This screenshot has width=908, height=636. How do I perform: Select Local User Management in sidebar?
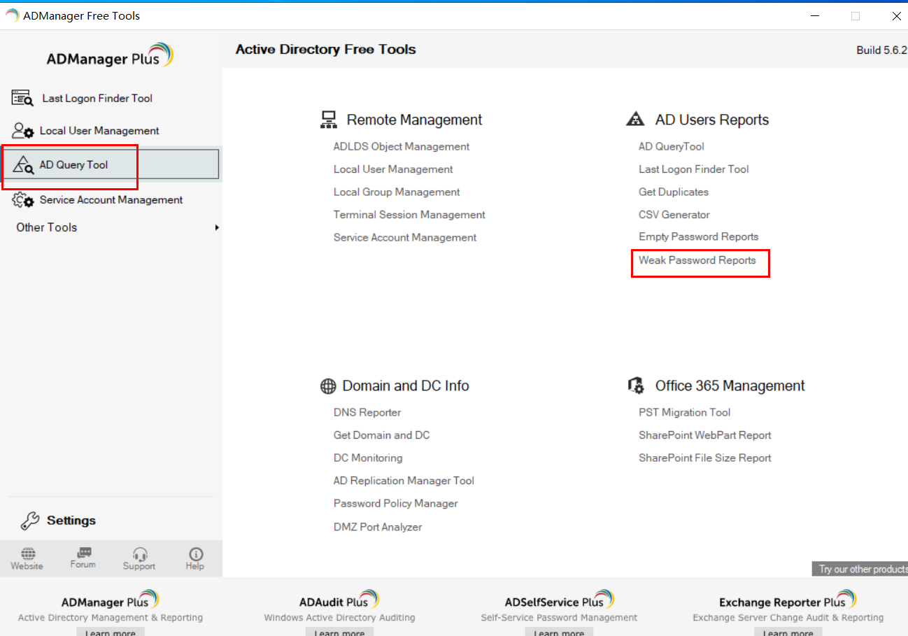click(x=99, y=131)
